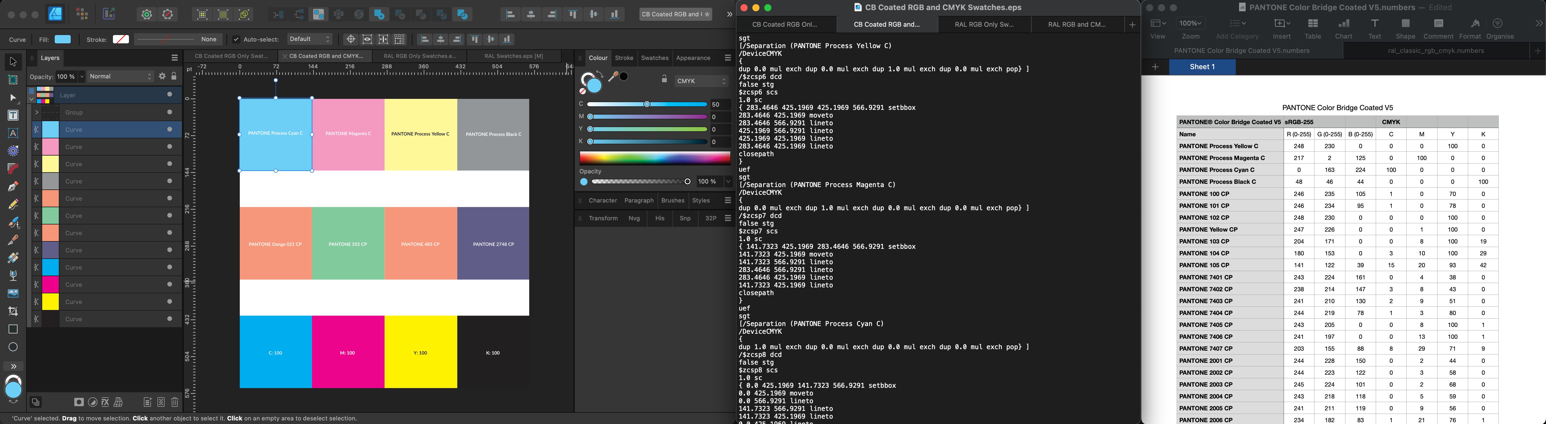Open the Normal blend mode dropdown
The height and width of the screenshot is (424, 1546).
pyautogui.click(x=121, y=77)
